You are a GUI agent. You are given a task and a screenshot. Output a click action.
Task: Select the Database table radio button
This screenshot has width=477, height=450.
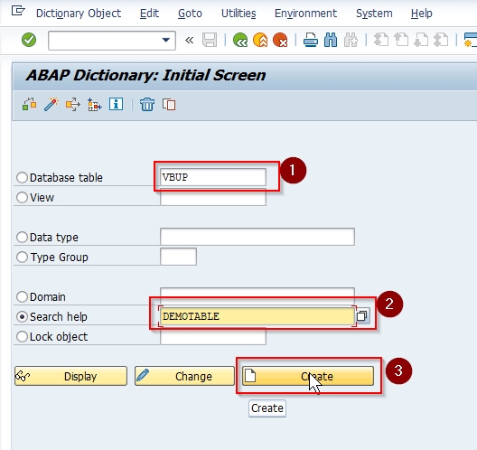point(23,178)
